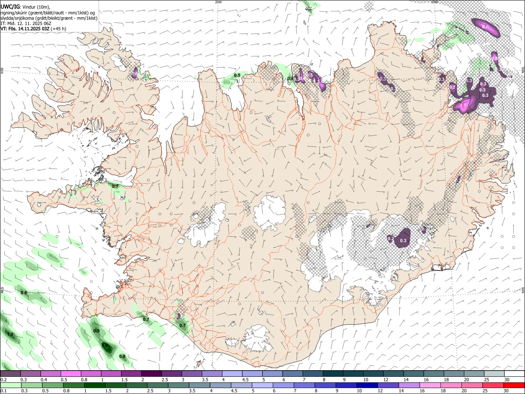This screenshot has height=394, width=525.
Task: Click the 20W longitude label
Action: coord(218,2)
